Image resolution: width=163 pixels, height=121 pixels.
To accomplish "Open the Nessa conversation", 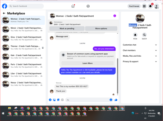I will [23, 84].
